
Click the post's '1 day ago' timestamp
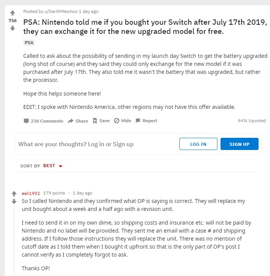[x=88, y=11]
